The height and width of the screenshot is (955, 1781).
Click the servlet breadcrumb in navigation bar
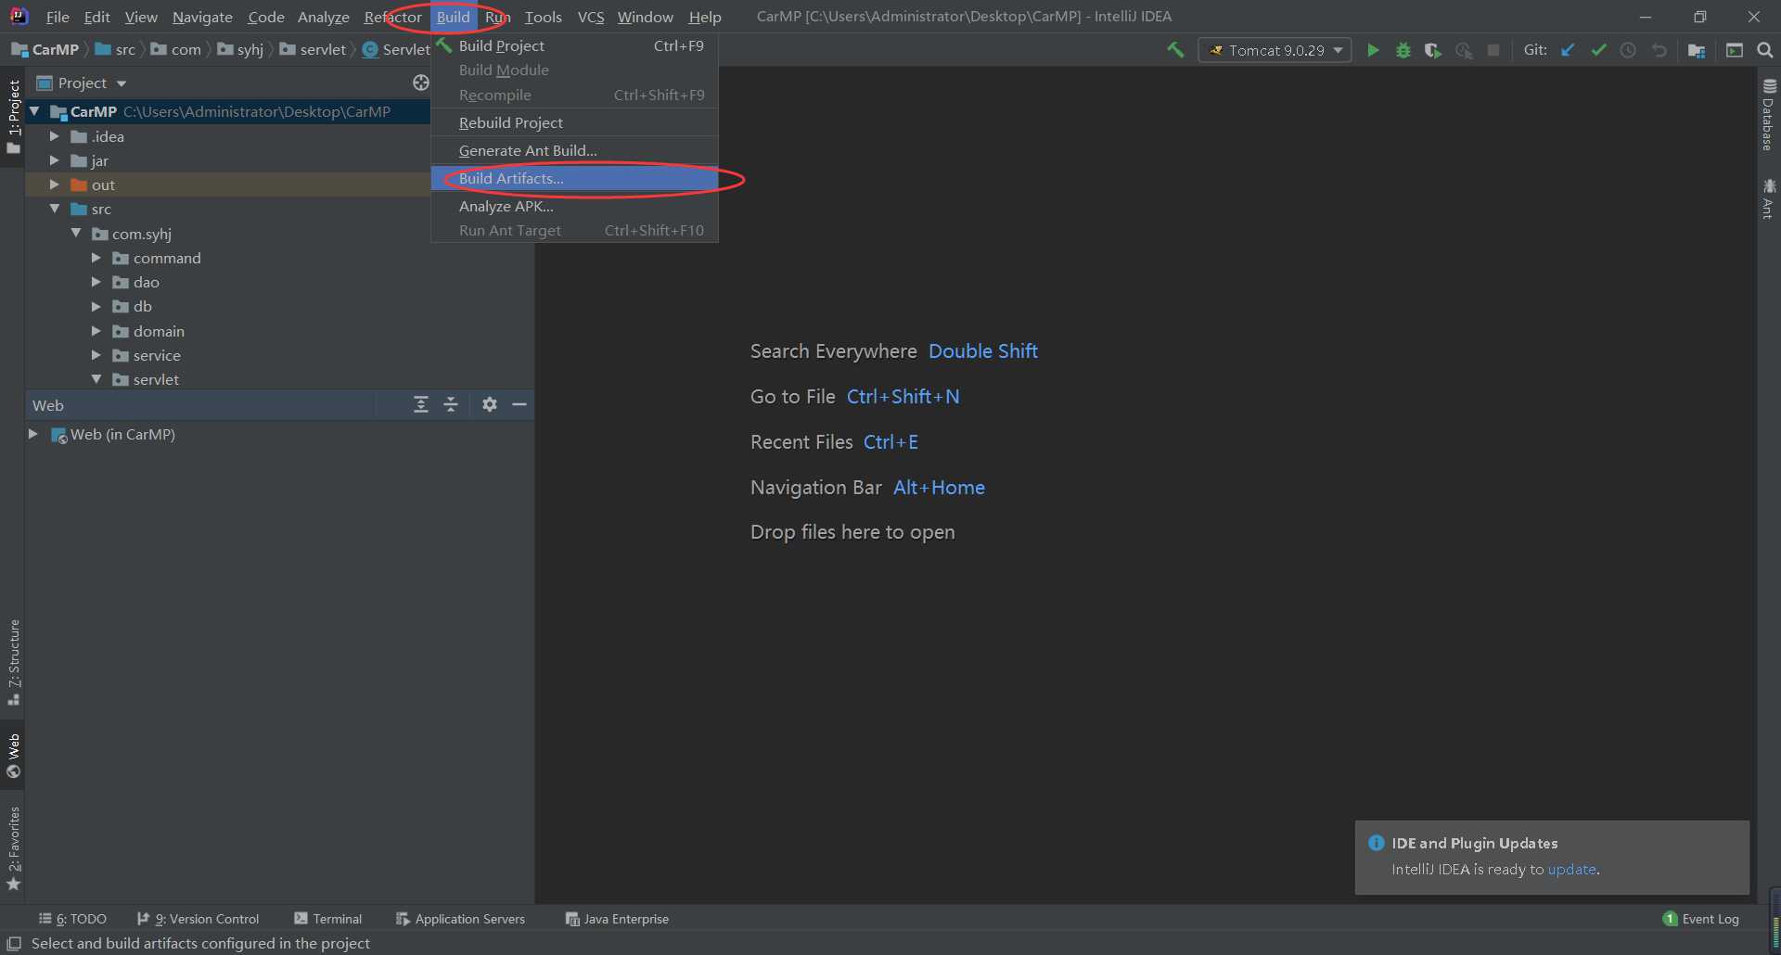click(x=313, y=49)
